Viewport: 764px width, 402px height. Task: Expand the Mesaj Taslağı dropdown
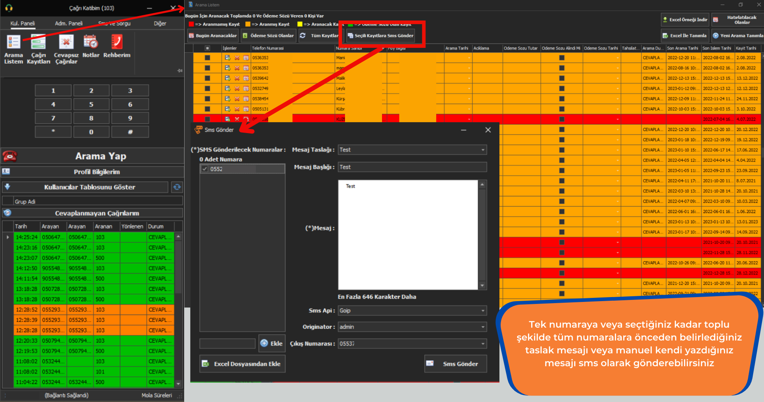[x=483, y=150]
